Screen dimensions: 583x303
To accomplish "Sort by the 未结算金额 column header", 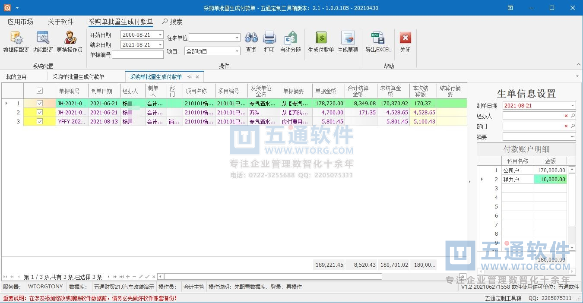I will pyautogui.click(x=393, y=91).
